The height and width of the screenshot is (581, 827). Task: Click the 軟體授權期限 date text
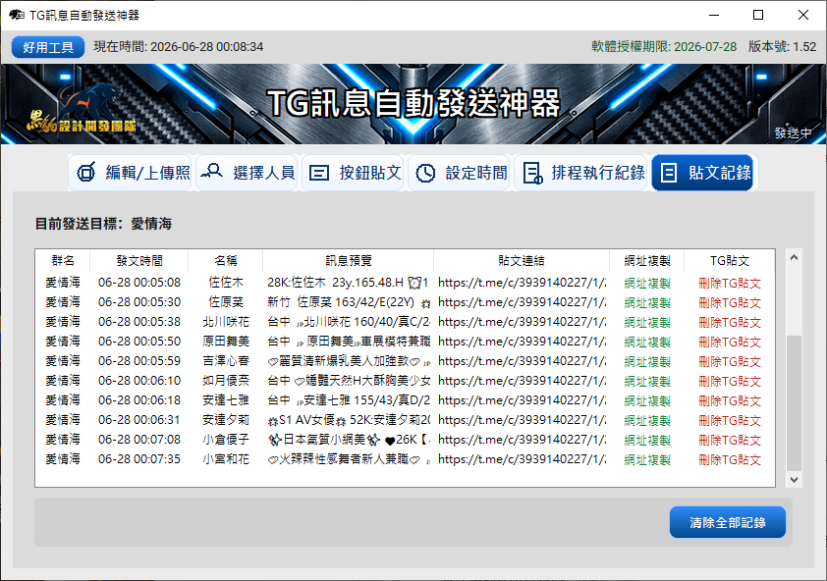point(664,47)
